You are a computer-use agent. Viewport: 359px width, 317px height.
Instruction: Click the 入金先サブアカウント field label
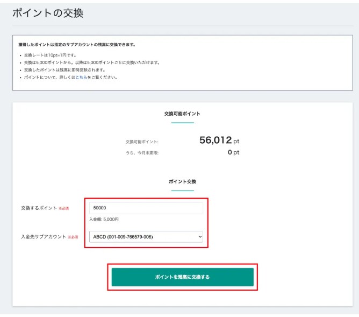[x=43, y=236]
